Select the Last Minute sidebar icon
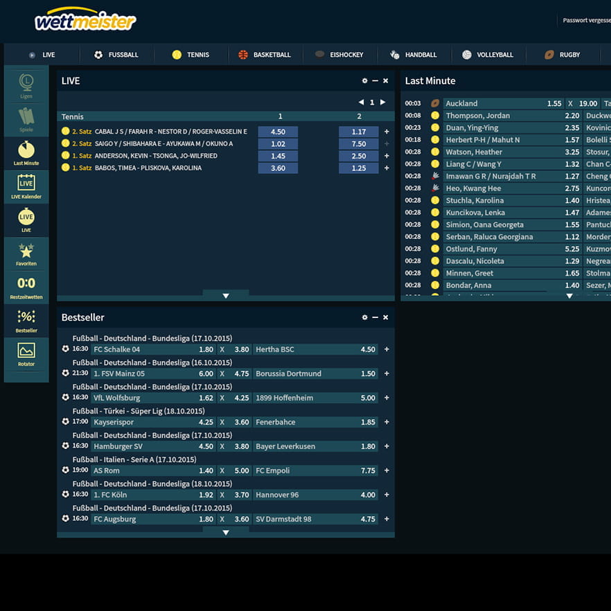The width and height of the screenshot is (611, 611). 26,153
